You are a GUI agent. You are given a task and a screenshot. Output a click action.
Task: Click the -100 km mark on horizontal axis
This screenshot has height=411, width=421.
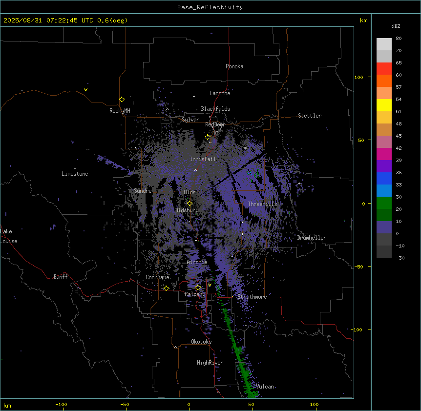tap(61, 404)
